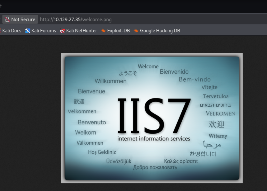Image resolution: width=267 pixels, height=191 pixels.
Task: Open the Kali Forums bookmark icon
Action: pyautogui.click(x=27, y=31)
